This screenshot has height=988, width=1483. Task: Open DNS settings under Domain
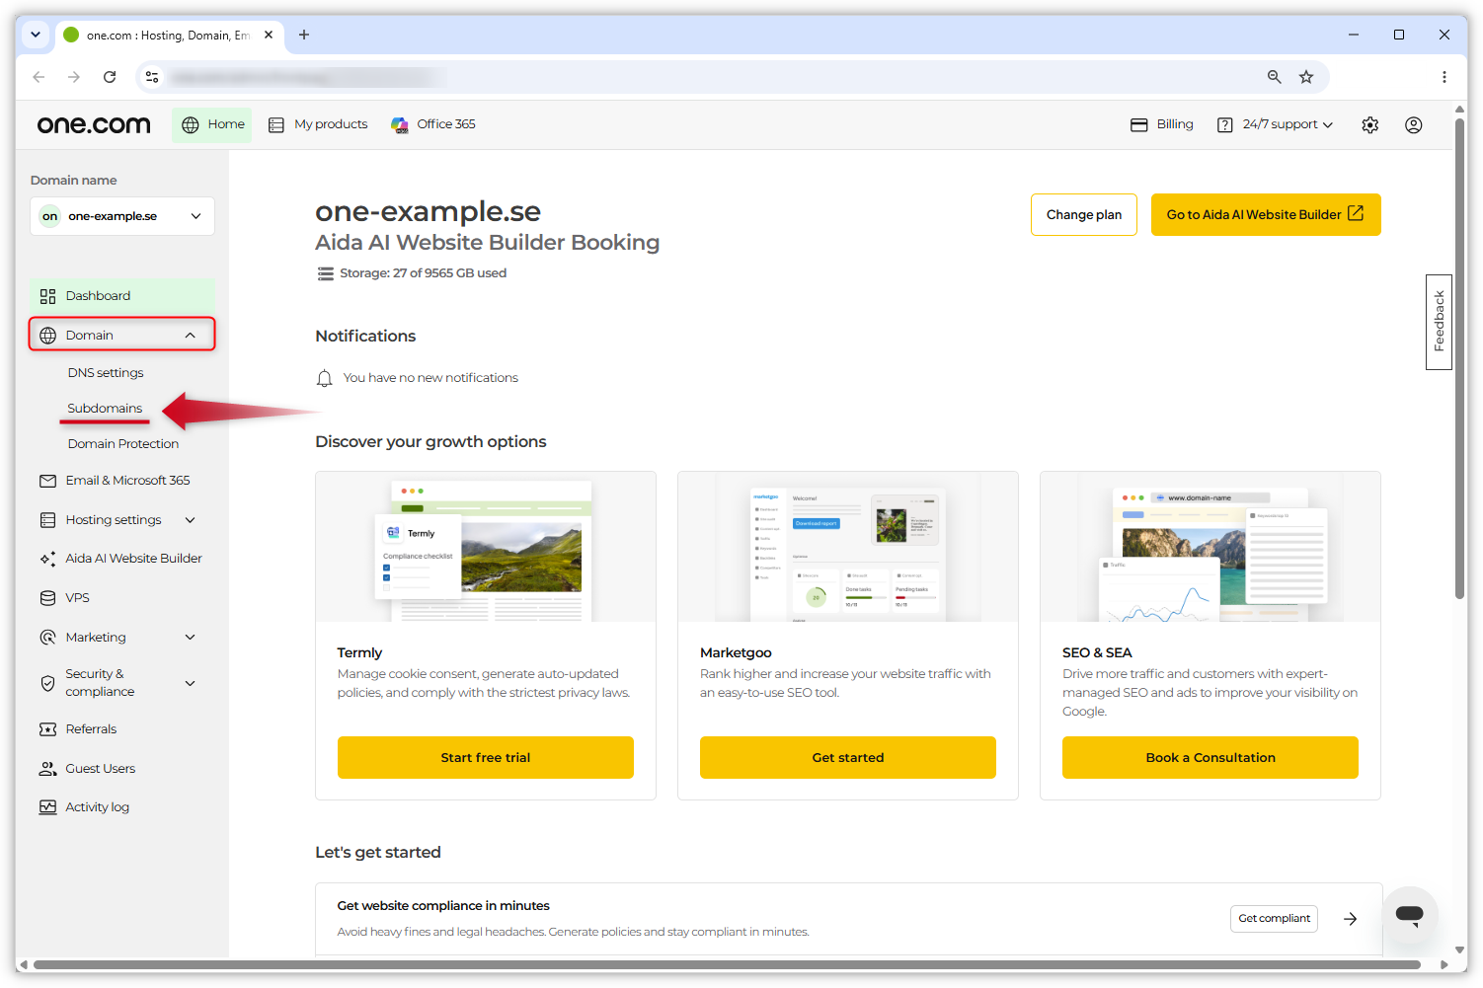click(106, 373)
